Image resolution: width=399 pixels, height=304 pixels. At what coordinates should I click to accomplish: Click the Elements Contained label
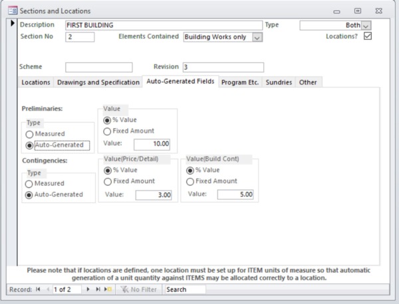(148, 37)
